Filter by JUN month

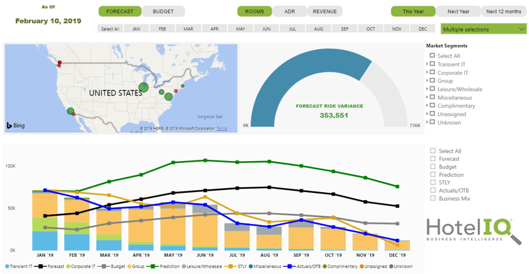tap(266, 29)
